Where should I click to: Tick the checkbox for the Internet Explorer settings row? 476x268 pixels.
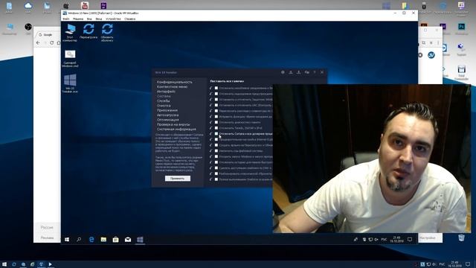tap(216, 139)
